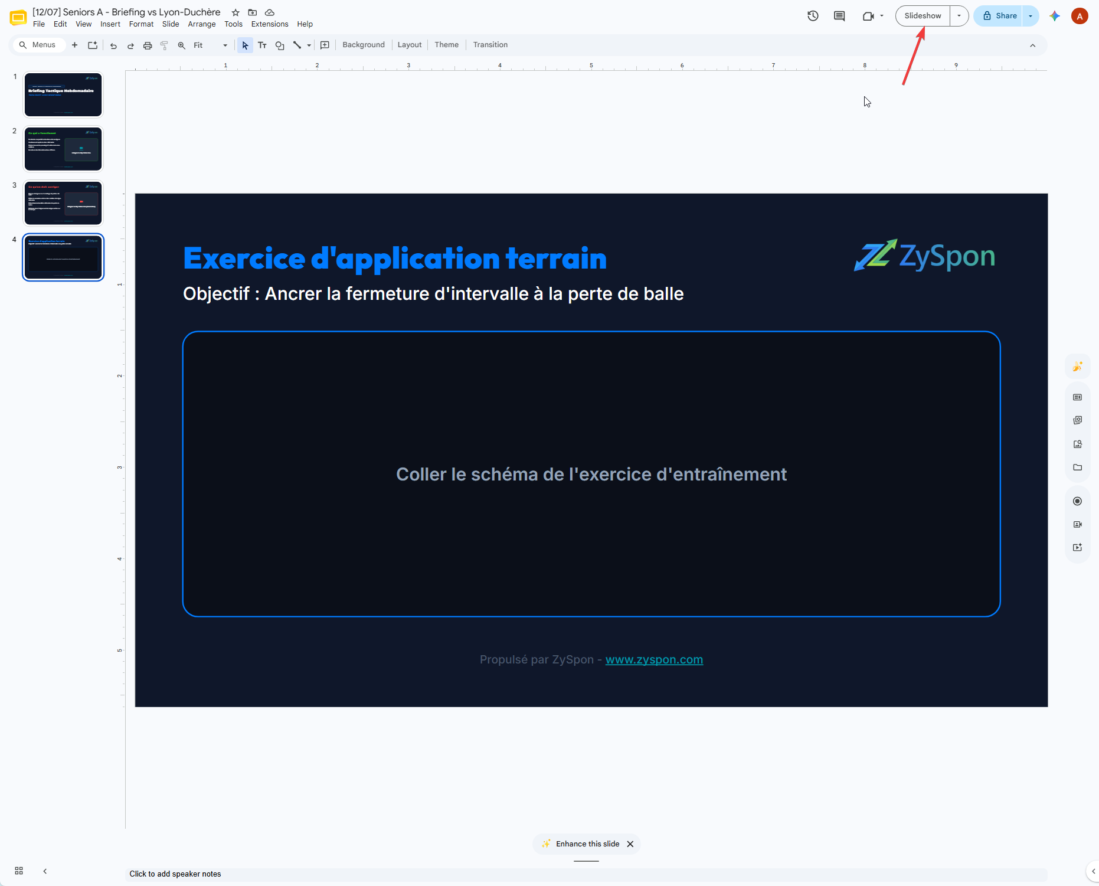The width and height of the screenshot is (1099, 886).
Task: Click the new slide with template icon
Action: pyautogui.click(x=93, y=45)
